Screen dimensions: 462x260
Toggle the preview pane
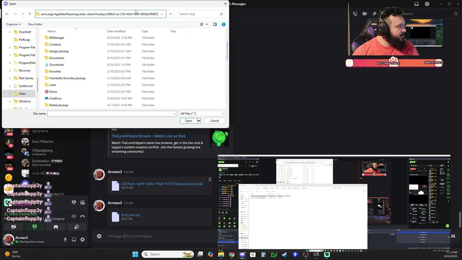(215, 24)
